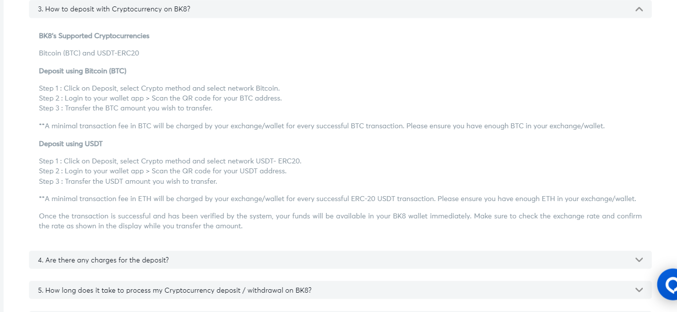Click Step 1 about selecting network Bitcoin
Viewport: 677px width, 312px height.
[159, 88]
